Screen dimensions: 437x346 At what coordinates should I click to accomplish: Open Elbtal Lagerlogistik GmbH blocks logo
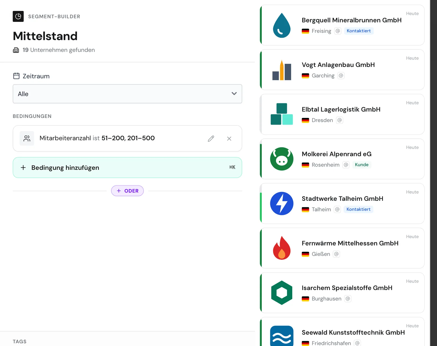click(282, 114)
